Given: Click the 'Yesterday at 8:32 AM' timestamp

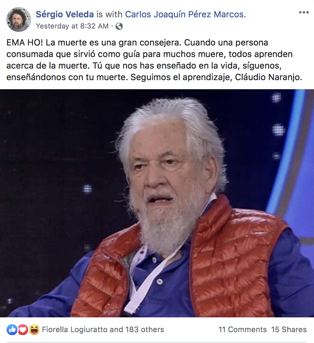Looking at the screenshot, I should coord(72,26).
